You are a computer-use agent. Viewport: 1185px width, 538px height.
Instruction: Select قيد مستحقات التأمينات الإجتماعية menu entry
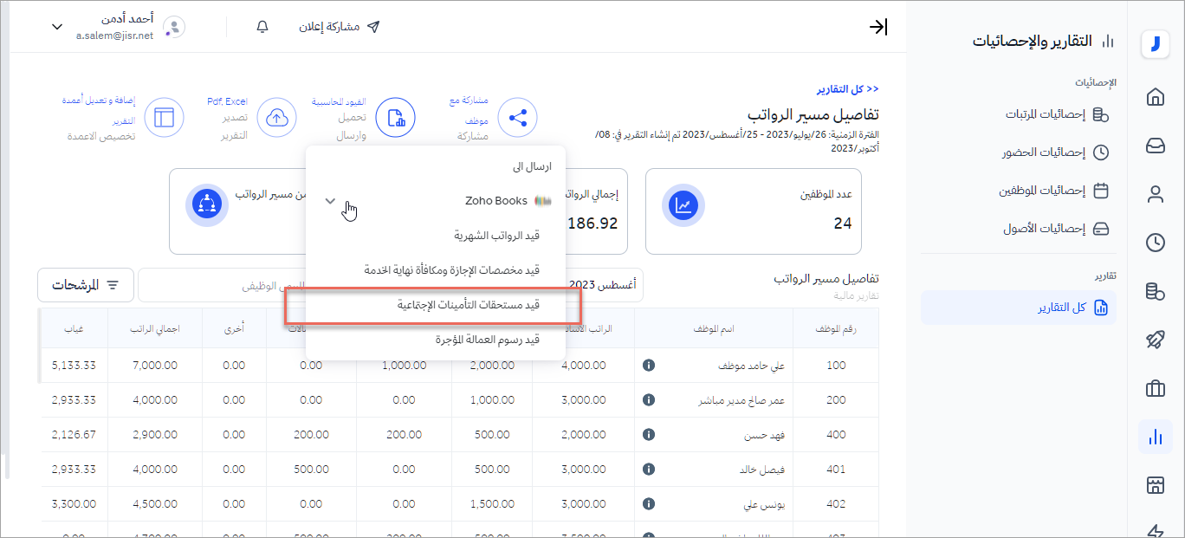pos(468,305)
